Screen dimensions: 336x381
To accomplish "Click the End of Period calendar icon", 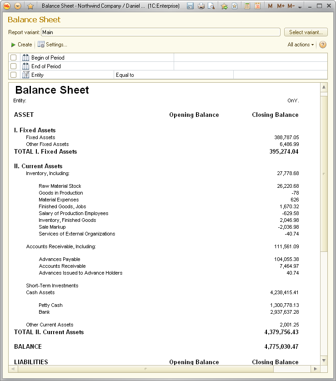I will (25, 66).
